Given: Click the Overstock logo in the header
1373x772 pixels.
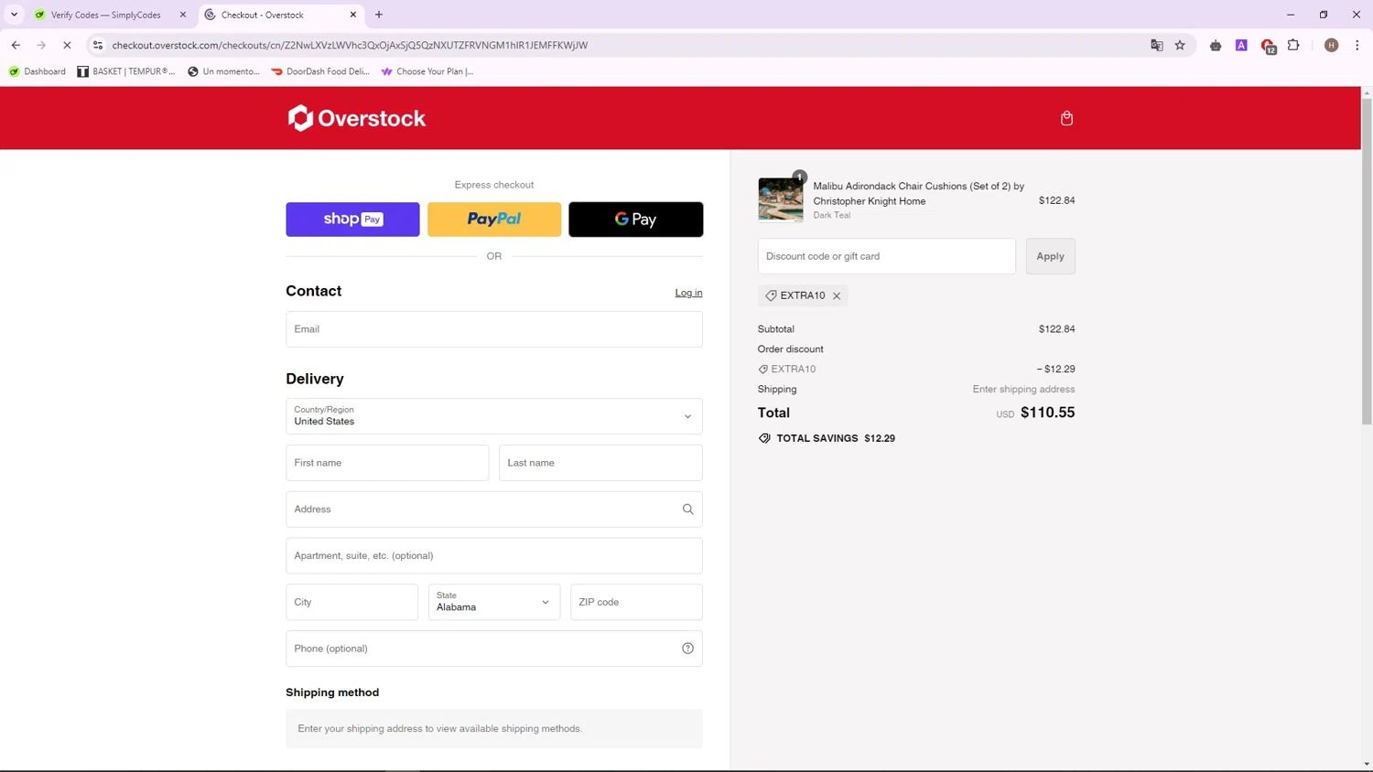Looking at the screenshot, I should (357, 118).
